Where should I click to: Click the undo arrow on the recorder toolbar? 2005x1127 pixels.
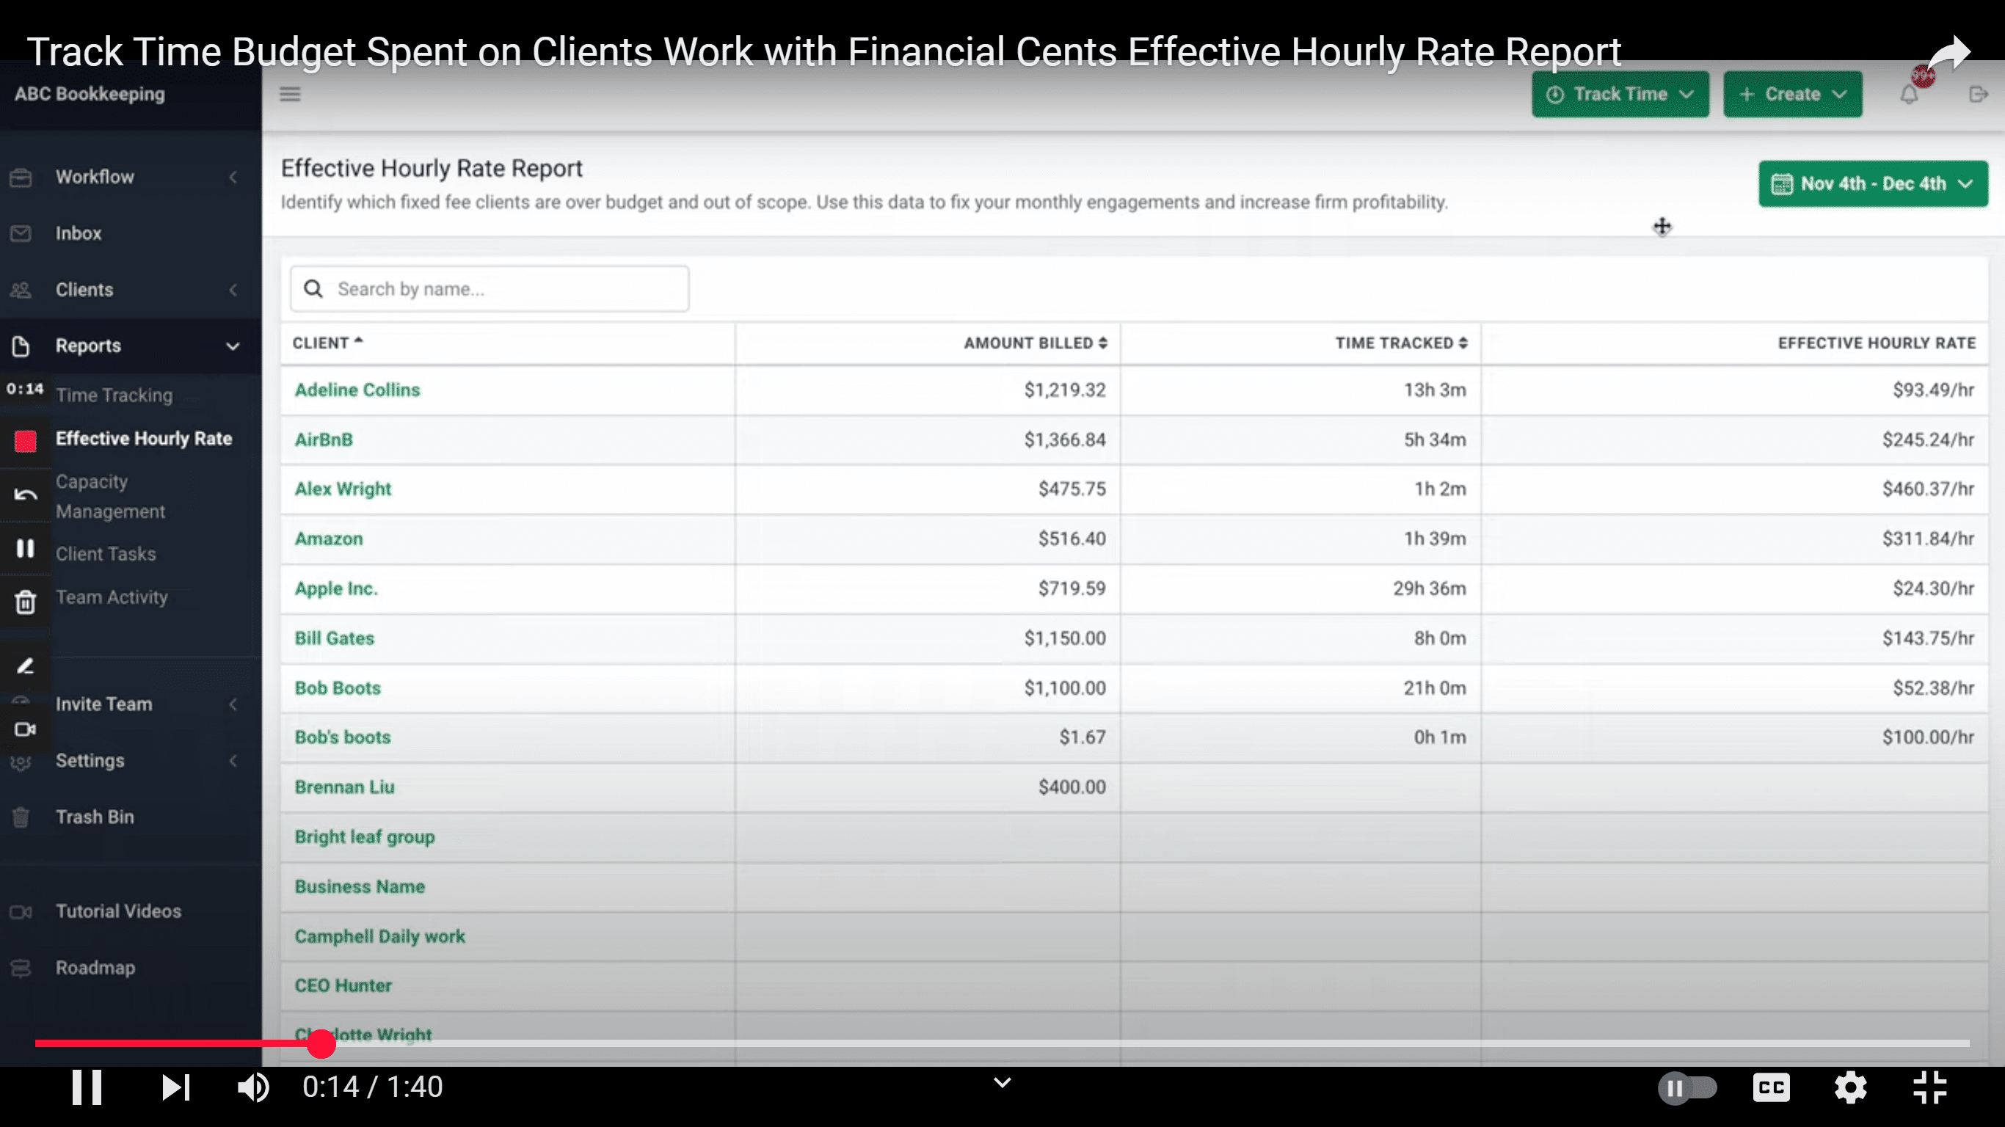(x=26, y=495)
